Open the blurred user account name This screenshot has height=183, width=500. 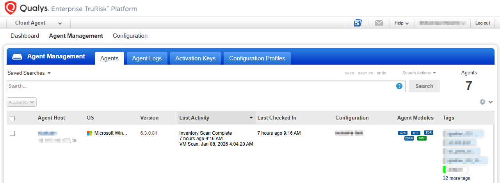[442, 23]
